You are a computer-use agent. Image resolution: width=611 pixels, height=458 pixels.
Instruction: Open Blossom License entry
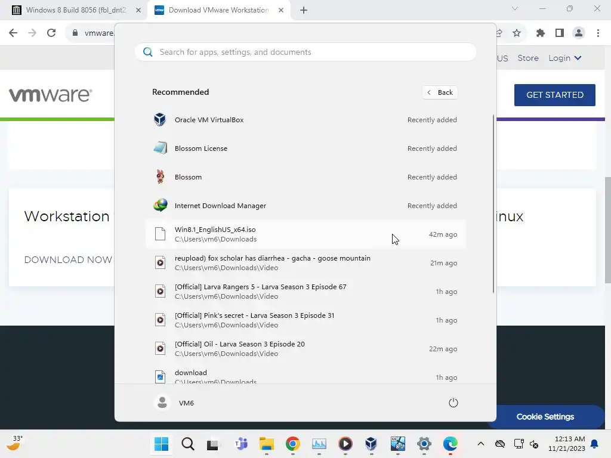tap(305, 148)
